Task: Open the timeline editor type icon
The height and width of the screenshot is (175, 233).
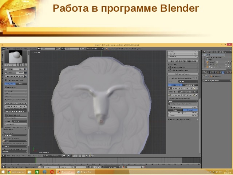Action: (4, 167)
